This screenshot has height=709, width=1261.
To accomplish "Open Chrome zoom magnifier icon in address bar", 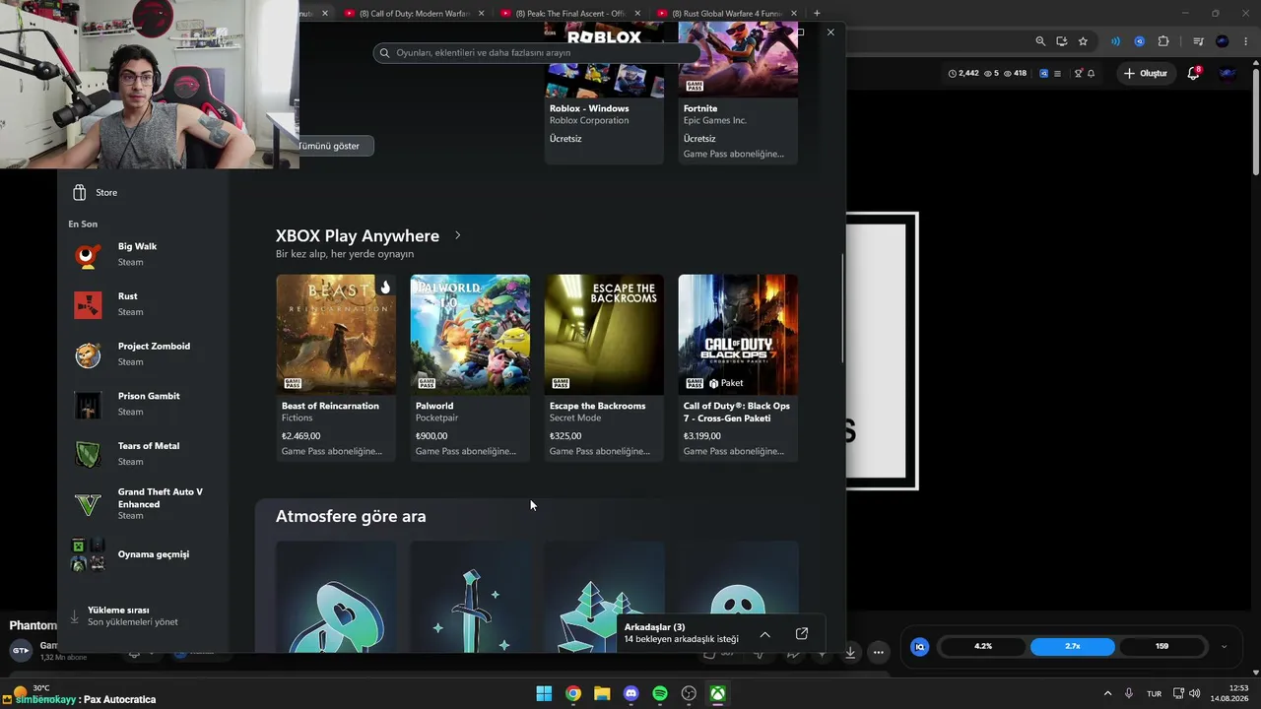I will 1040,41.
